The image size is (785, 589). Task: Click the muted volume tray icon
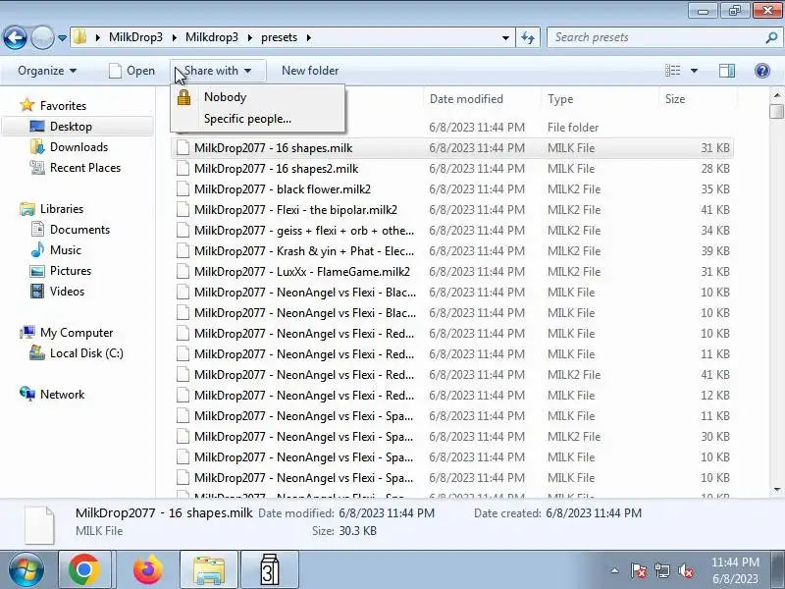point(685,570)
